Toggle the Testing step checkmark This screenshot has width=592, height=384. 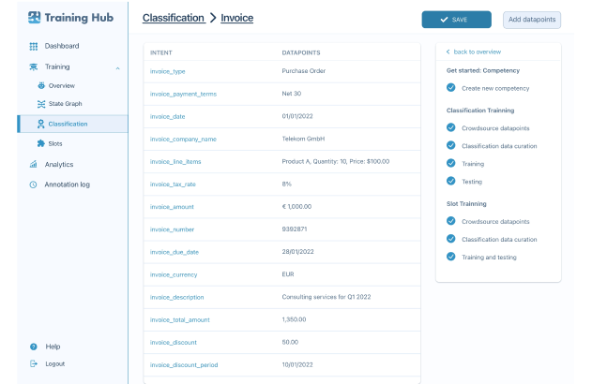coord(451,181)
